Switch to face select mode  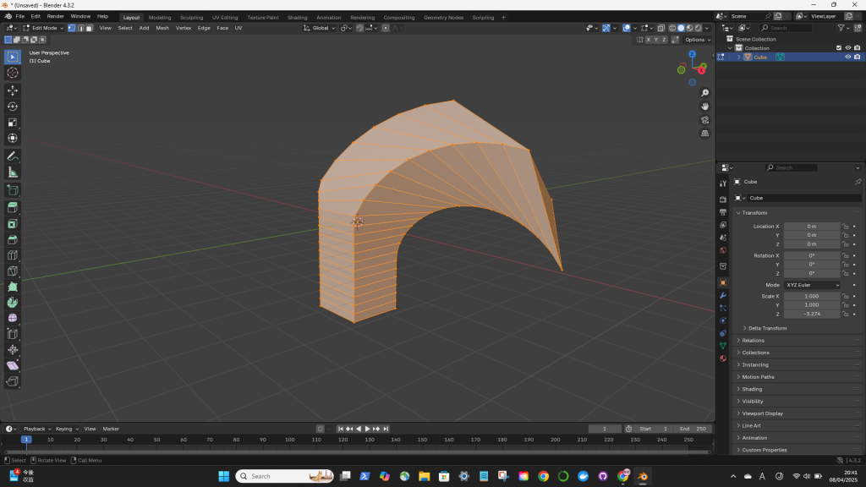click(x=89, y=28)
